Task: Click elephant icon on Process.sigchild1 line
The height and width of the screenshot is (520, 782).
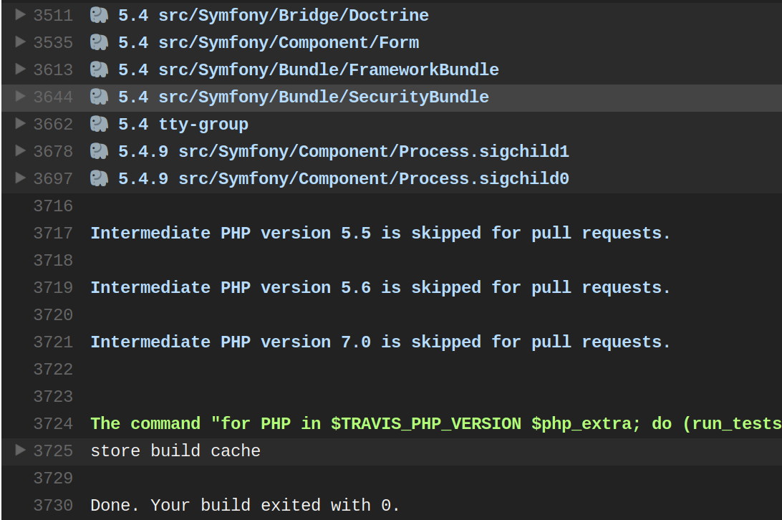Action: pyautogui.click(x=99, y=151)
